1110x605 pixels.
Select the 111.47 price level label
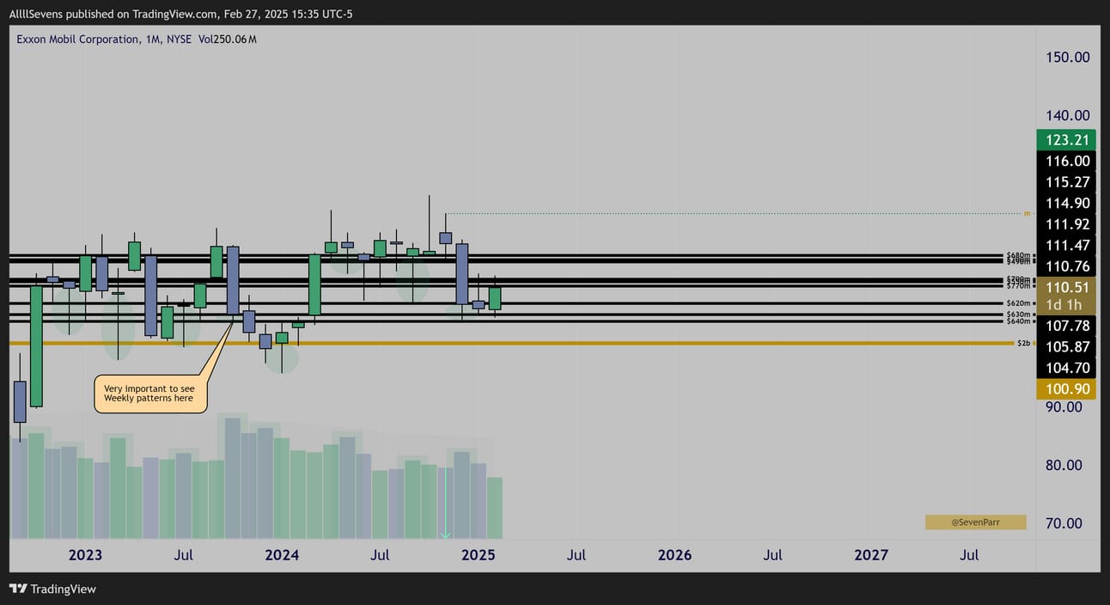tap(1066, 245)
